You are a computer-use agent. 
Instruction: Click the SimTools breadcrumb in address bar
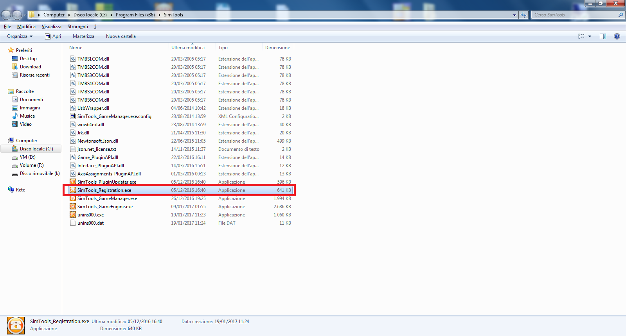173,15
